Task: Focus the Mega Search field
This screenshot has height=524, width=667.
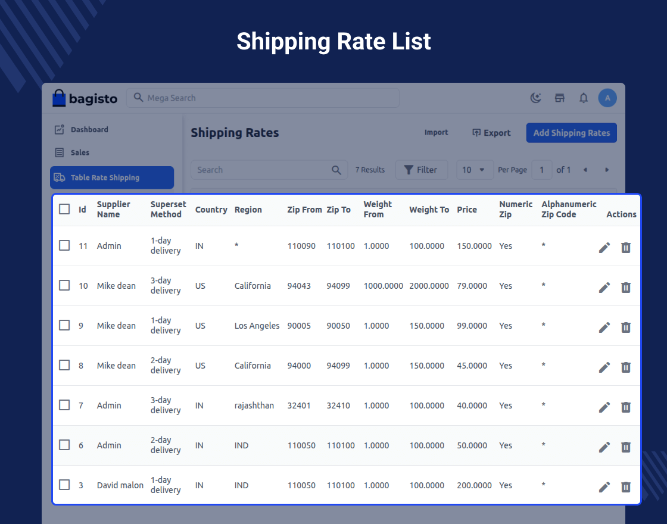Action: (263, 98)
